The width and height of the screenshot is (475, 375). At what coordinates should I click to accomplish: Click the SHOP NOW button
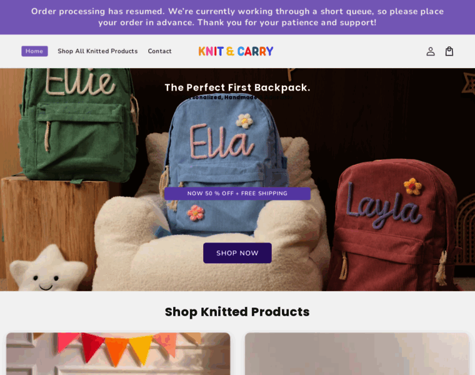[237, 253]
